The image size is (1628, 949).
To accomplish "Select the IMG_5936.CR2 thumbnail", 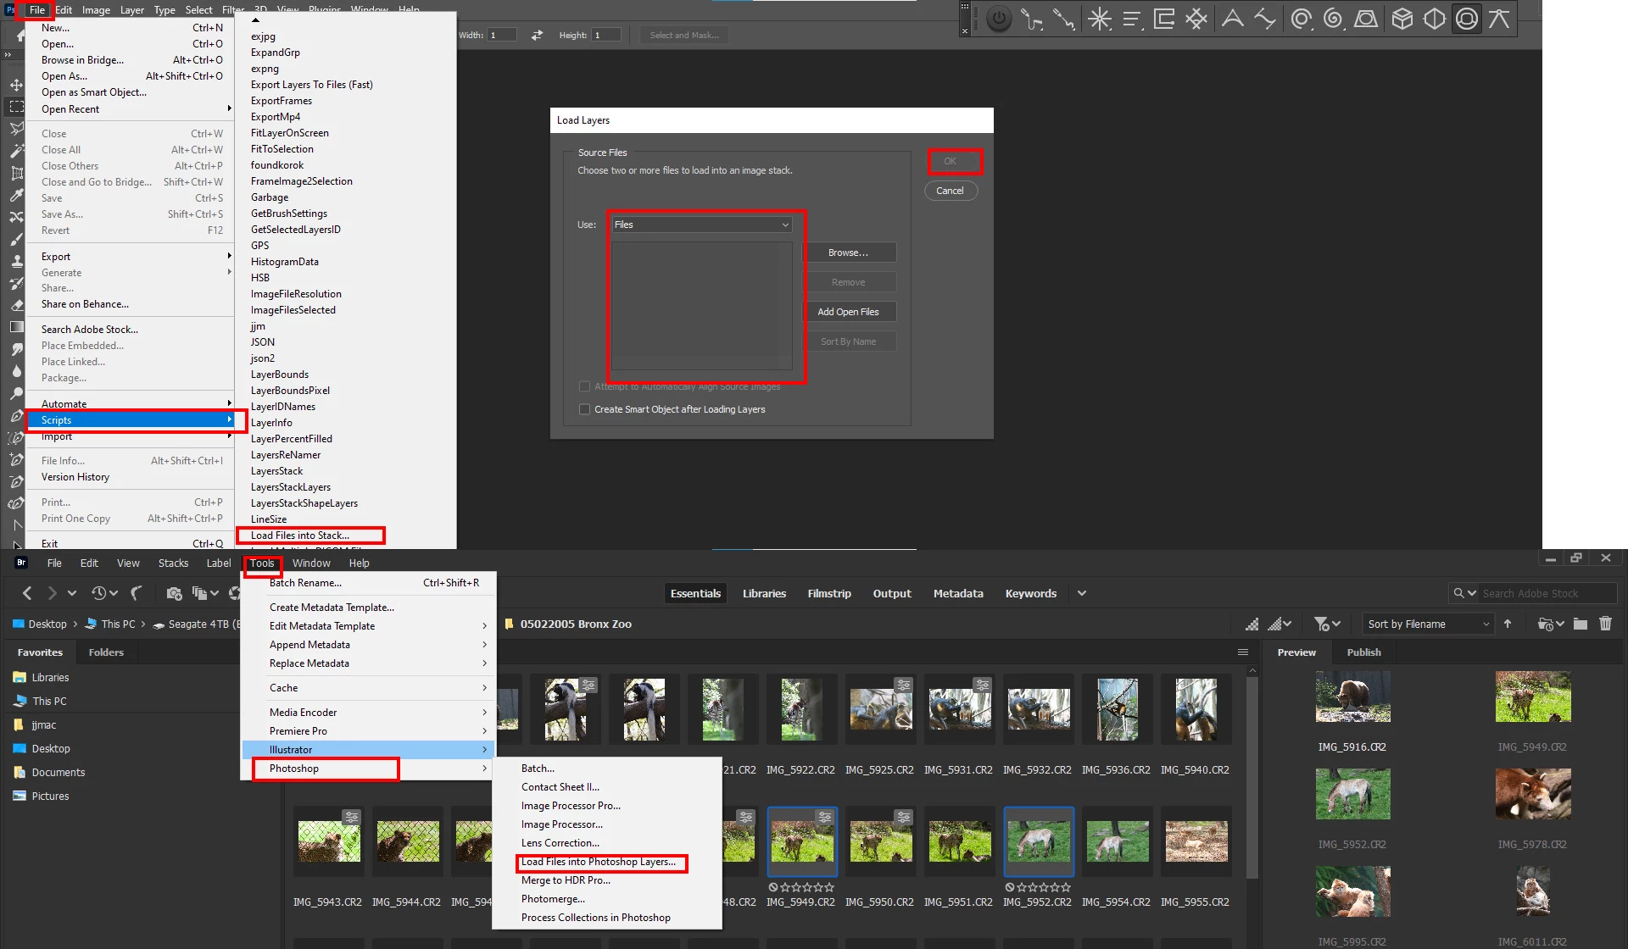I will (x=1116, y=710).
